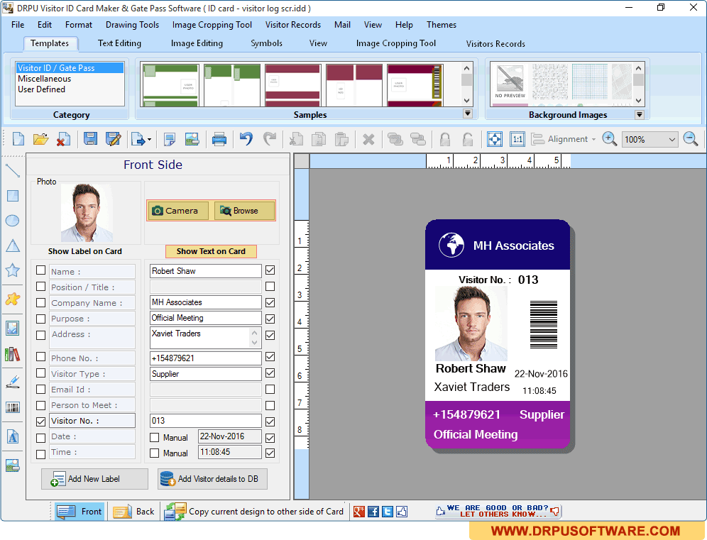Click the Add New Label button
The width and height of the screenshot is (707, 540).
pos(94,479)
